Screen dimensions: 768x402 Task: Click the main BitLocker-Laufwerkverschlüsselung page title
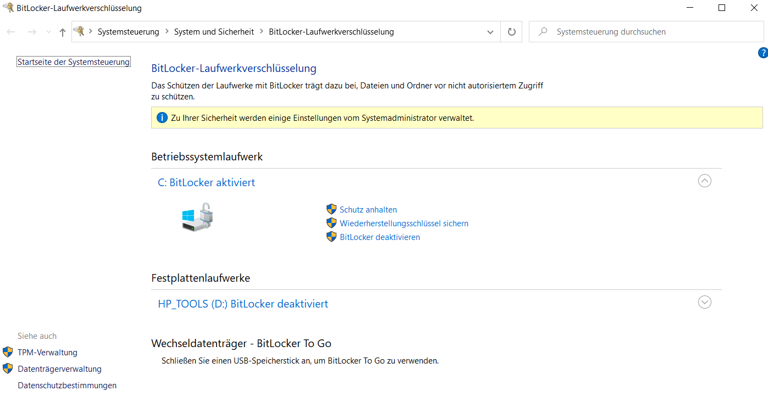pyautogui.click(x=234, y=69)
